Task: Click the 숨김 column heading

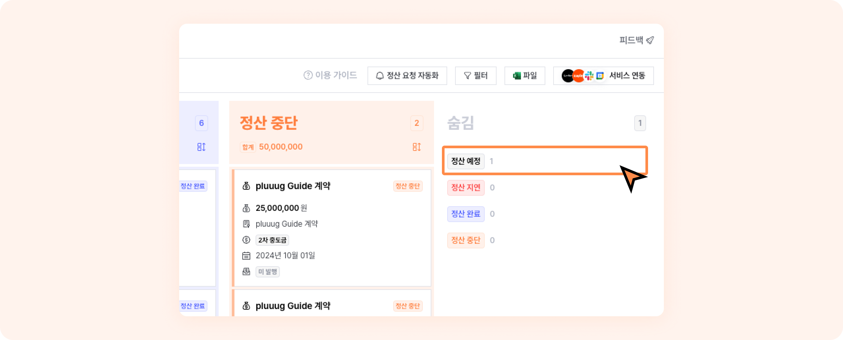Action: click(x=460, y=123)
